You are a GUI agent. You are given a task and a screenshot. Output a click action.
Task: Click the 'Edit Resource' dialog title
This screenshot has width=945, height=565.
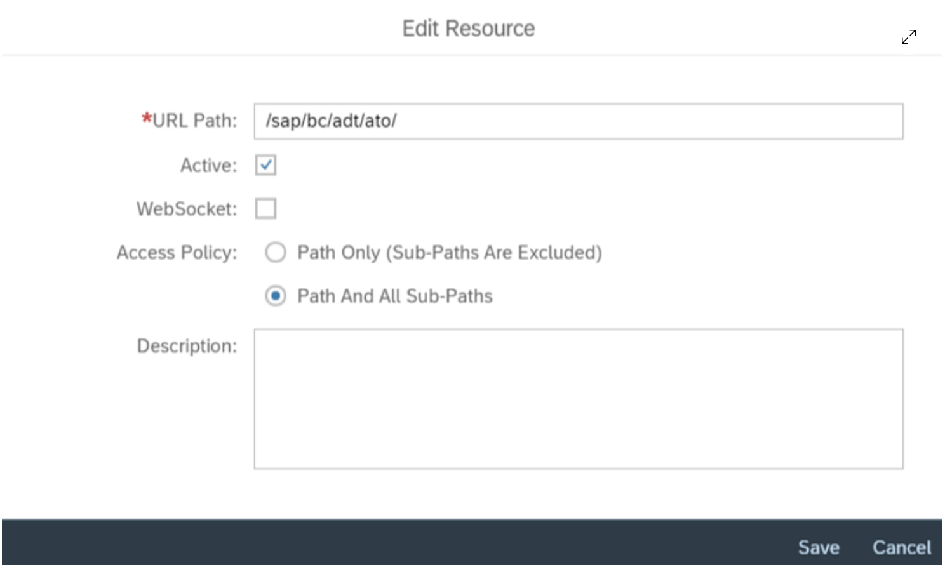coord(469,29)
